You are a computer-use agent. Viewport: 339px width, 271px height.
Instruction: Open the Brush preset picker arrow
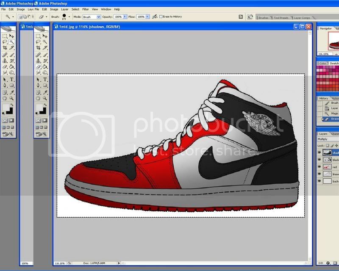(x=69, y=17)
